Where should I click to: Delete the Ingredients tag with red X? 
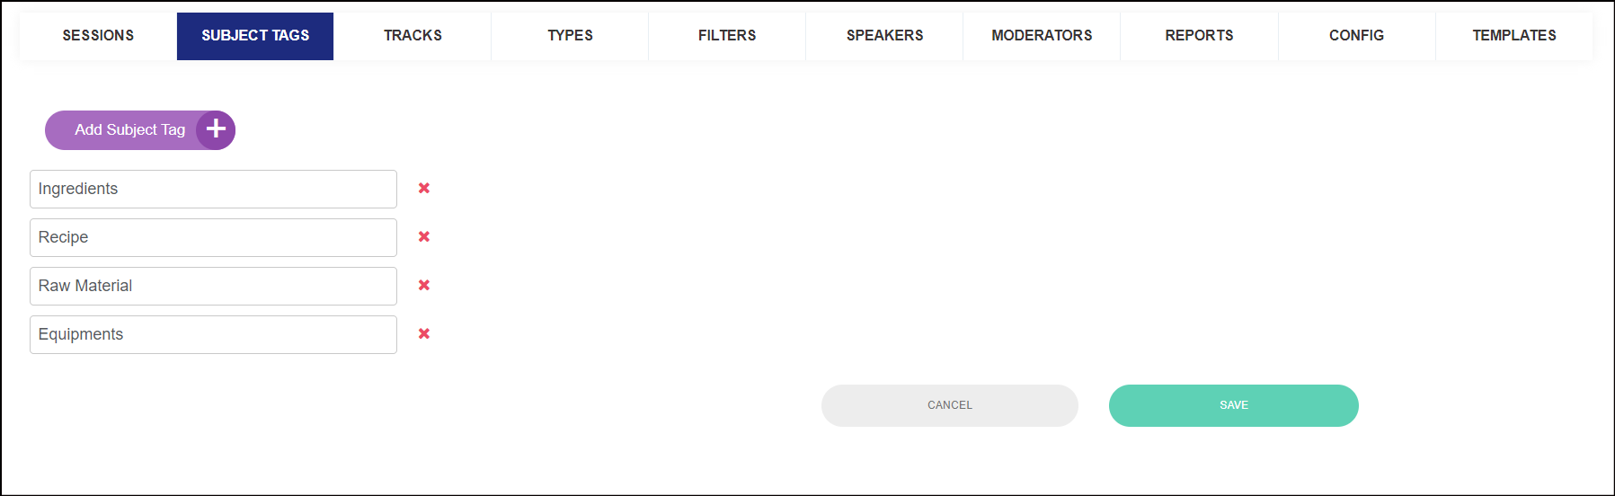click(x=424, y=189)
